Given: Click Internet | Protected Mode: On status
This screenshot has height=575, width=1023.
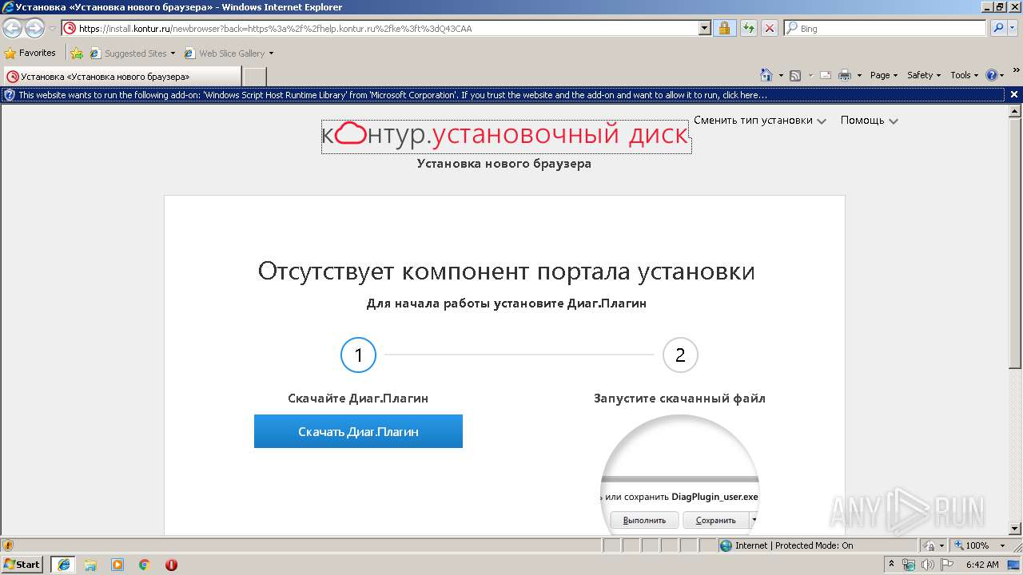Looking at the screenshot, I should [786, 545].
